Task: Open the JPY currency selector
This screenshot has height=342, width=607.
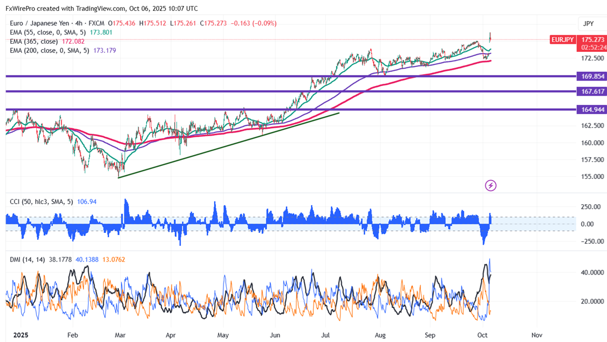Action: tap(589, 24)
